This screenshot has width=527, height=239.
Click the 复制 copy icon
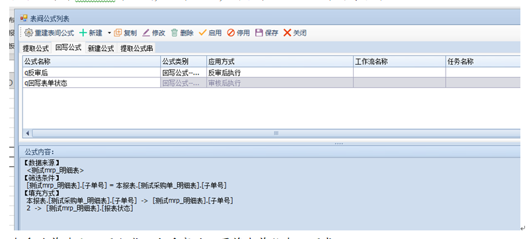[118, 33]
